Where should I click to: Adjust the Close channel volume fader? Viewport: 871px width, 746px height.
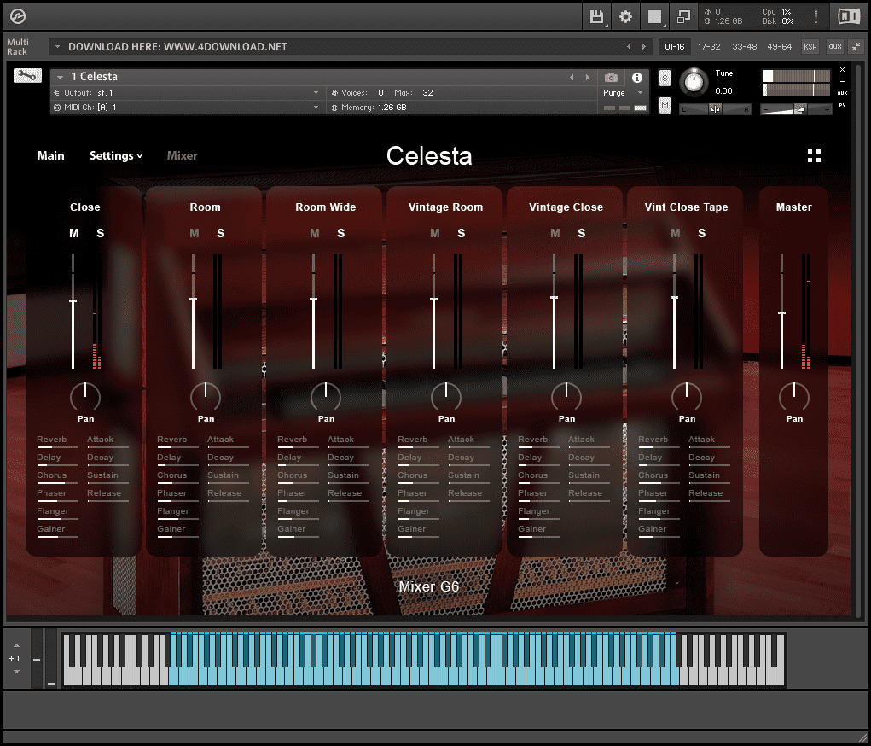click(73, 301)
